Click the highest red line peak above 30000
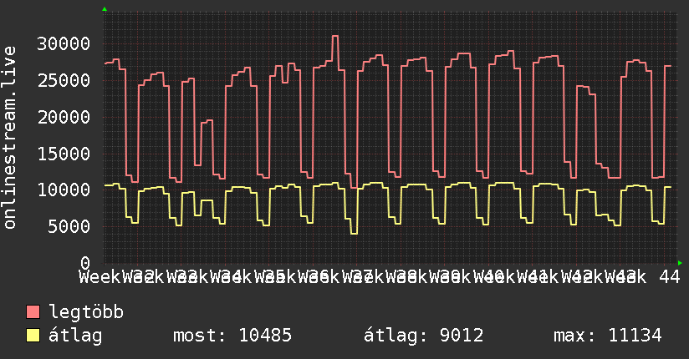This screenshot has width=689, height=359. 334,36
